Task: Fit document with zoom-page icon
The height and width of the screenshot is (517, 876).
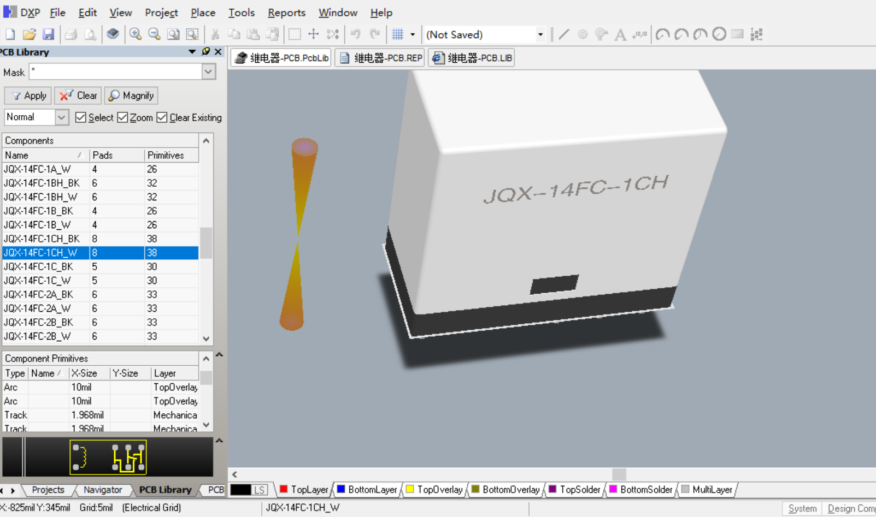Action: click(x=173, y=34)
